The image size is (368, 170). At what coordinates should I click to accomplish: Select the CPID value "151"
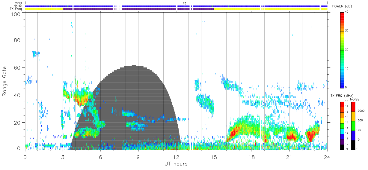(x=185, y=3)
